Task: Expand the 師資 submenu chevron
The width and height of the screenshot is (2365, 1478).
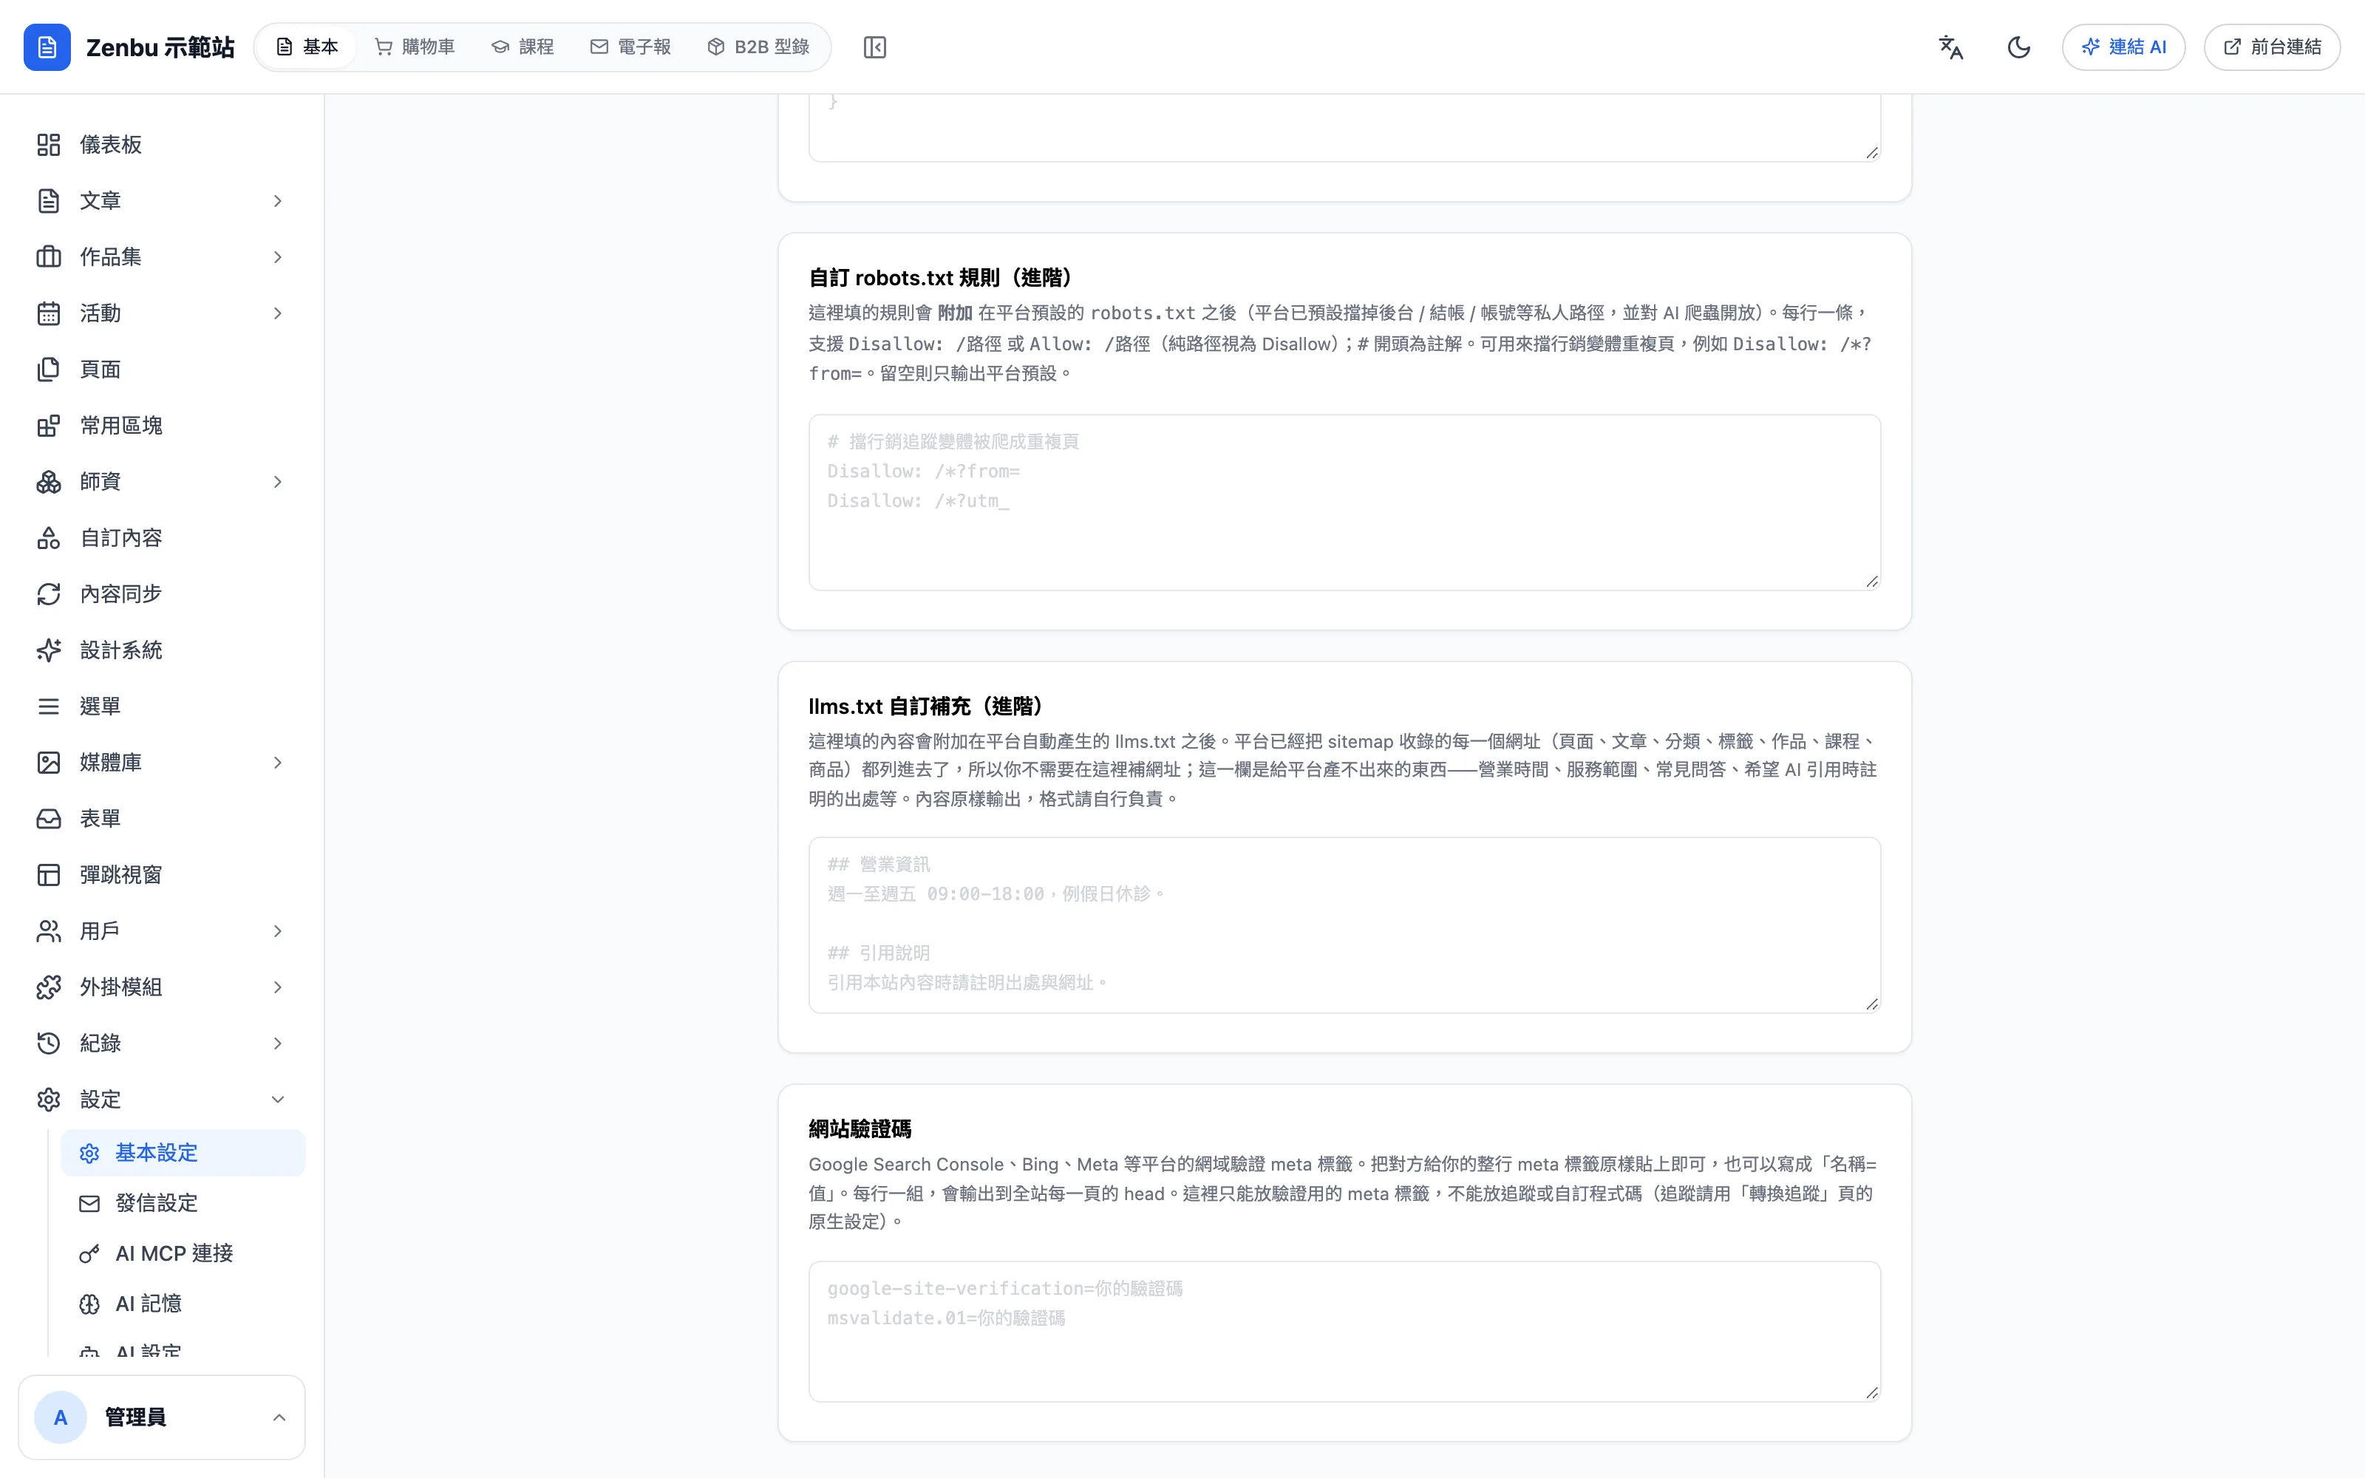Action: pyautogui.click(x=278, y=482)
